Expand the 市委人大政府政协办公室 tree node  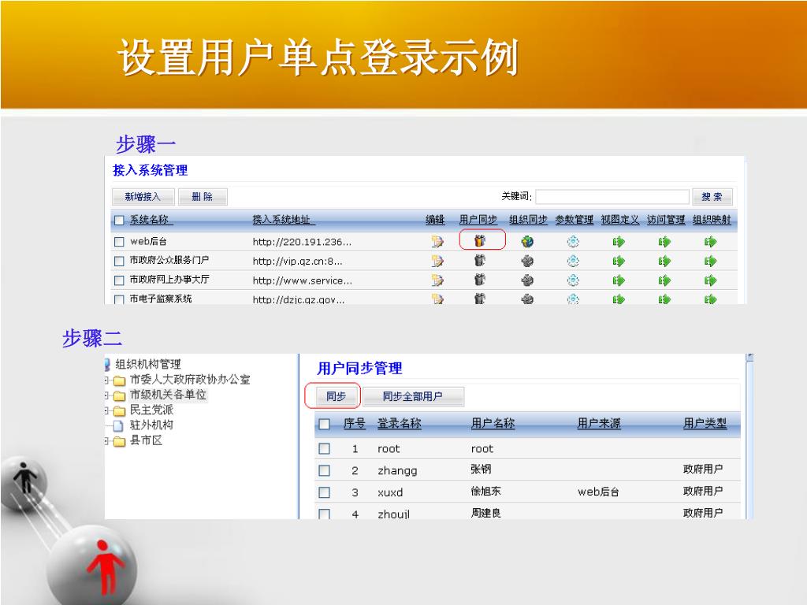tap(107, 380)
